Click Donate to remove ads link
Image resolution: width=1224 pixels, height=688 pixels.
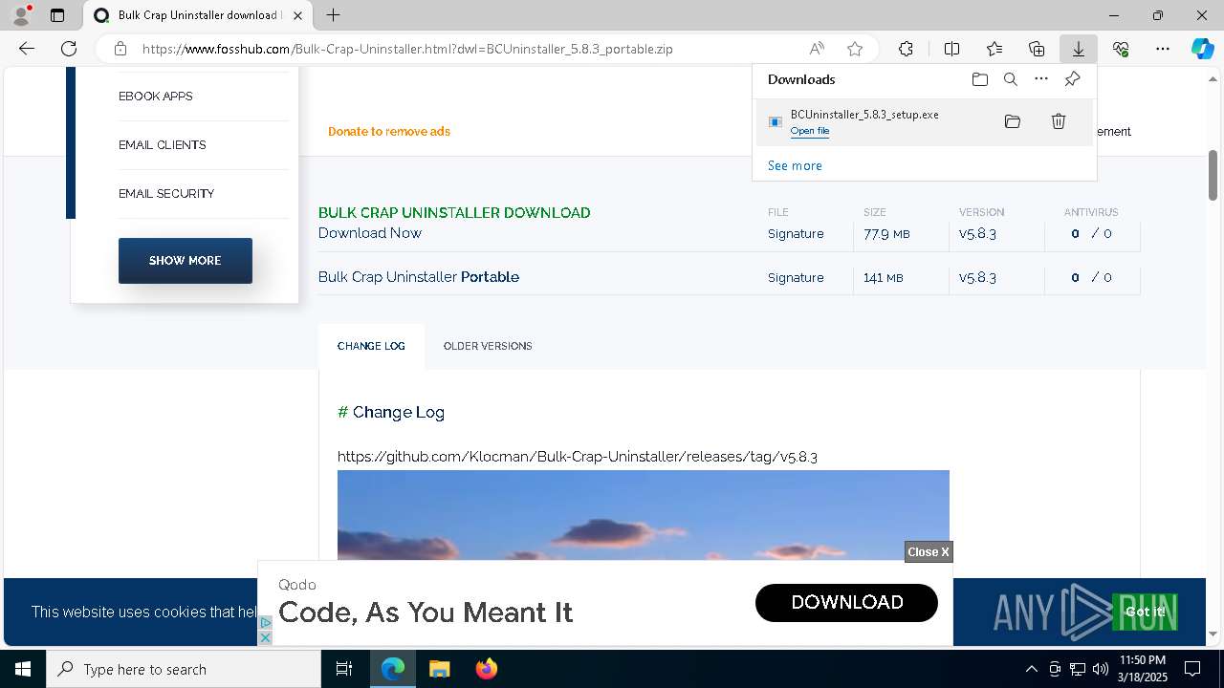(x=389, y=132)
